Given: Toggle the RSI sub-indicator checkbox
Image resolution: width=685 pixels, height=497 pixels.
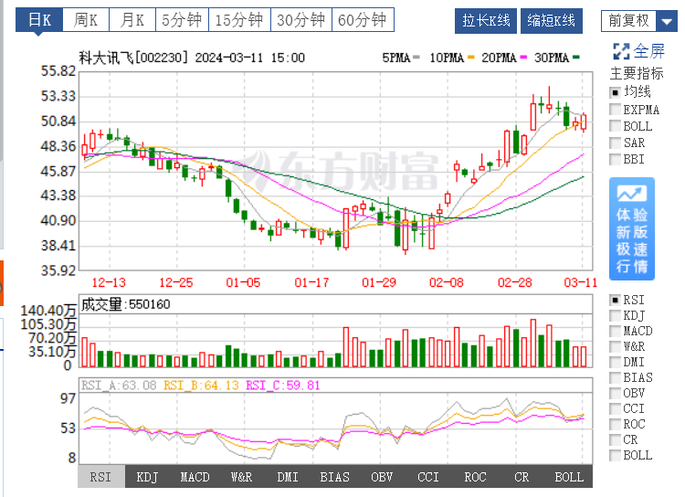Looking at the screenshot, I should 615,300.
